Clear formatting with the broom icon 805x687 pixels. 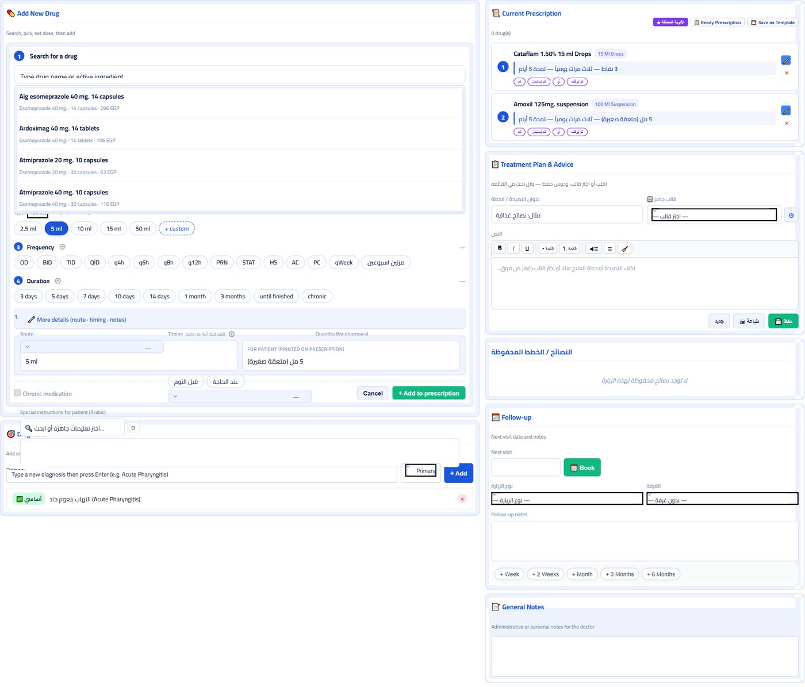pyautogui.click(x=625, y=248)
